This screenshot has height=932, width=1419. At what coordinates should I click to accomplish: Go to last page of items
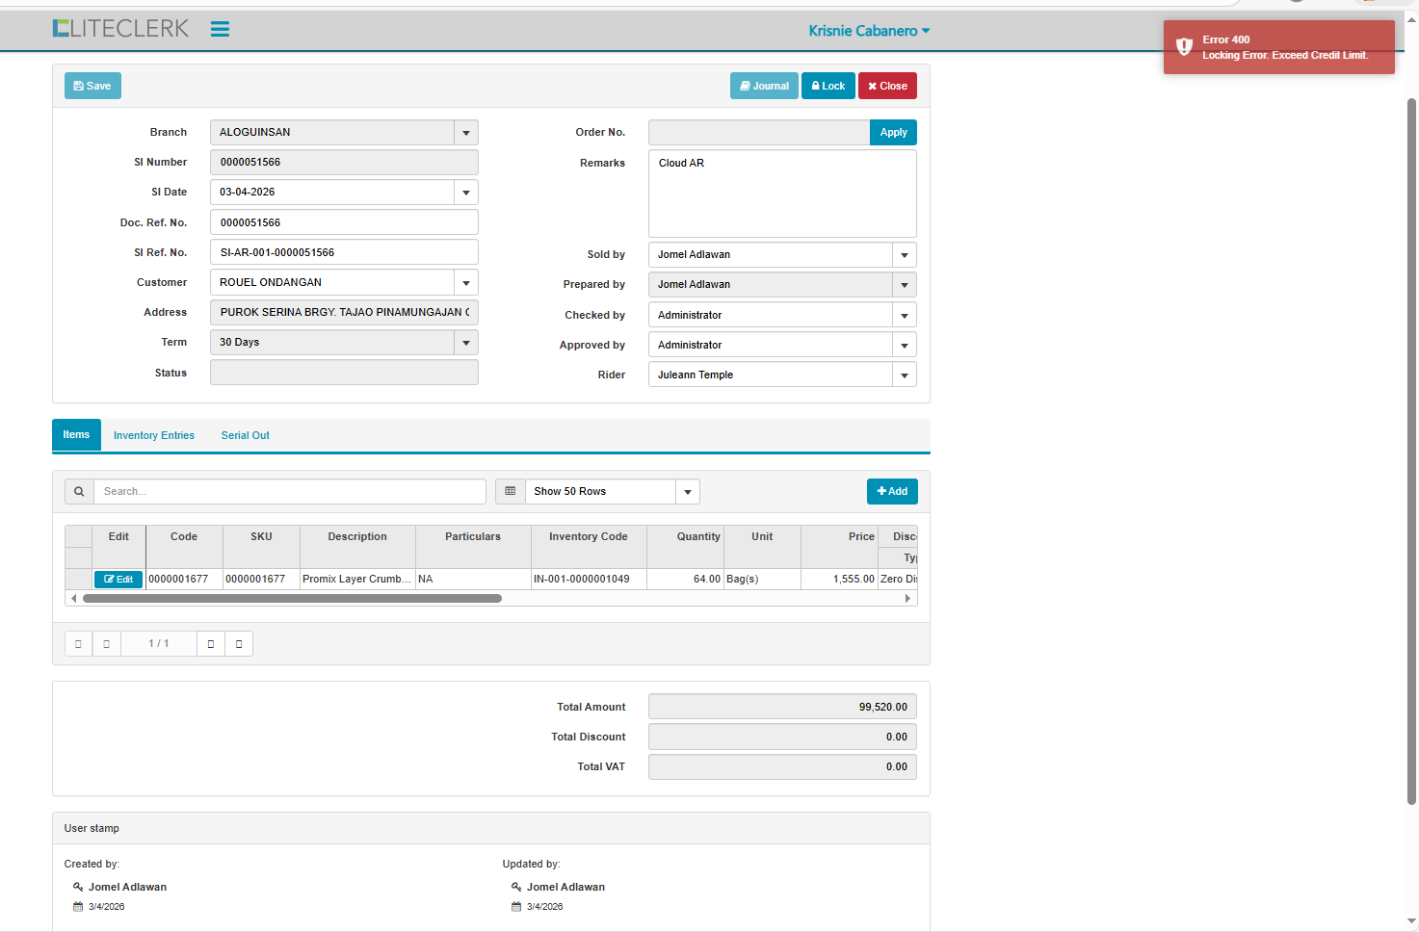click(239, 644)
